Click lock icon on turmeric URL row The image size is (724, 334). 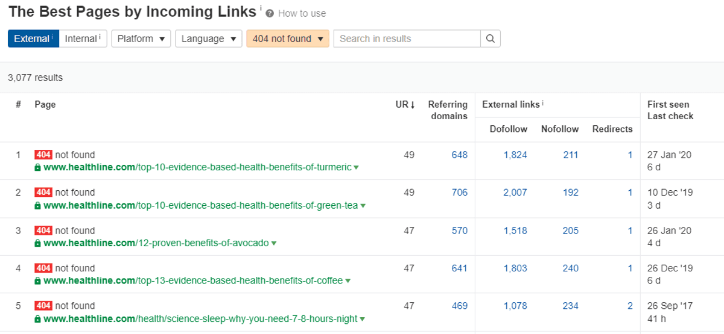click(38, 168)
